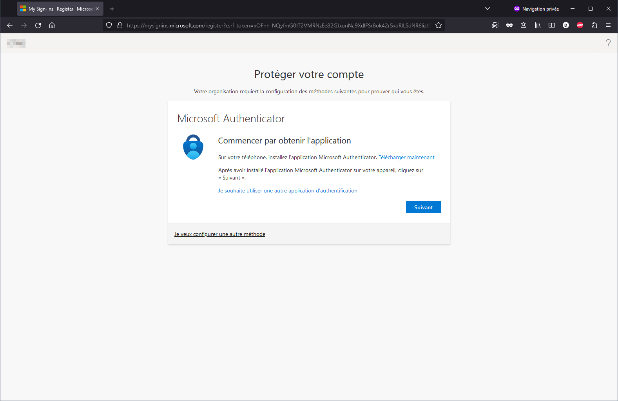This screenshot has width=618, height=401.
Task: Click the Suivant button
Action: coord(423,207)
